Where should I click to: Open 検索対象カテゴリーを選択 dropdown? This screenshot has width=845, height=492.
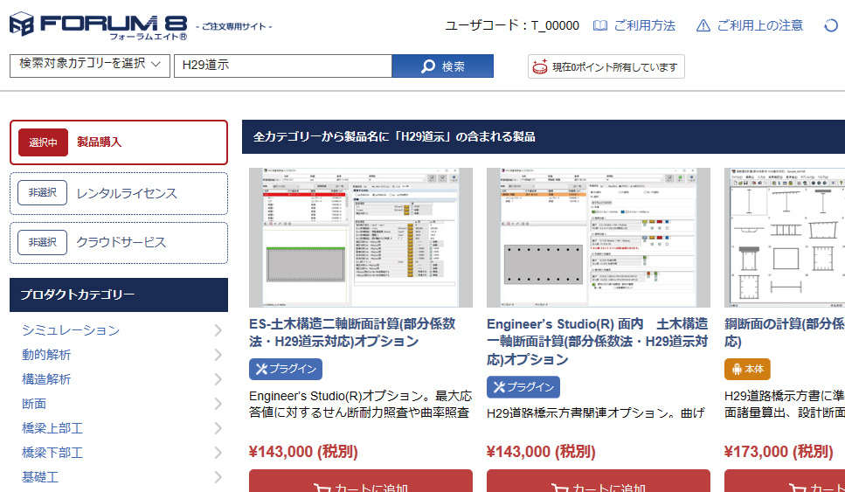[90, 66]
